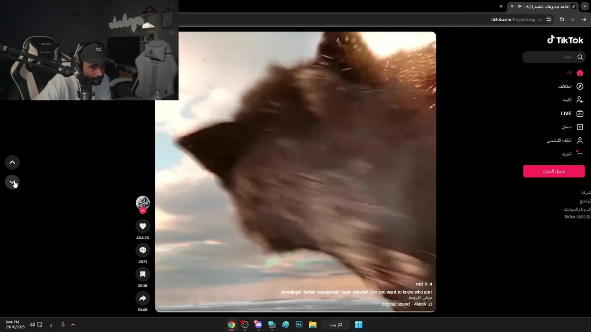Select the المزيد label in the sidebar
This screenshot has width=591, height=332.
567,154
